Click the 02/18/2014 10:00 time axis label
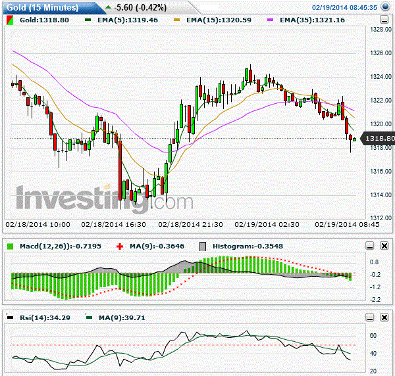Image resolution: width=395 pixels, height=376 pixels. tap(38, 224)
